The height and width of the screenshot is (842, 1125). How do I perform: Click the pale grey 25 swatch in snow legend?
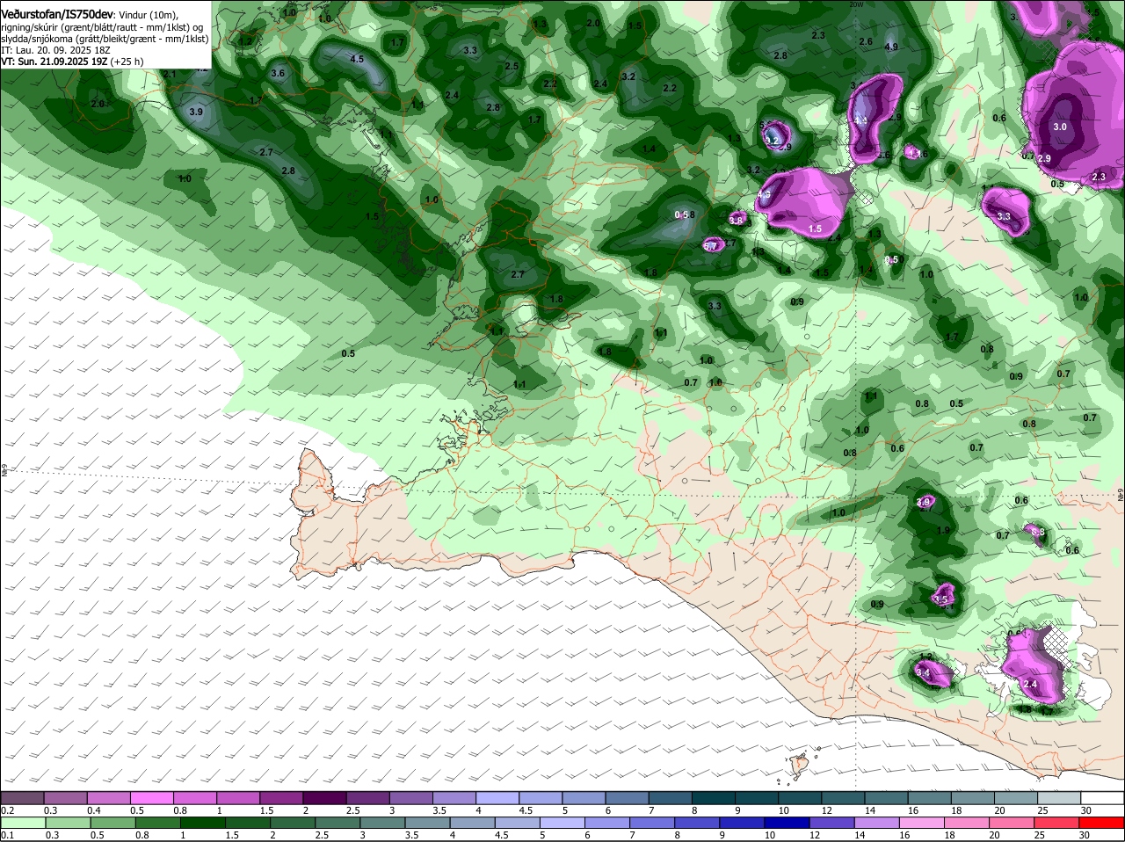(1060, 796)
